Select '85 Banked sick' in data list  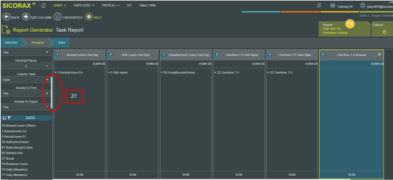(x=12, y=153)
